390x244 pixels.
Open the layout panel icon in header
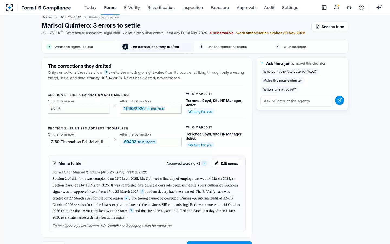coord(324,8)
